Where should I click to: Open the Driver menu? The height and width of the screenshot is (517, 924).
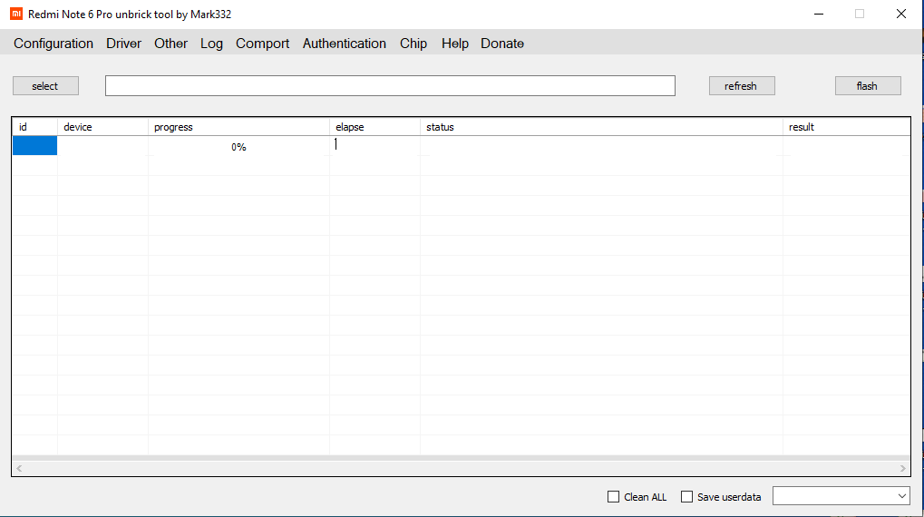[123, 44]
